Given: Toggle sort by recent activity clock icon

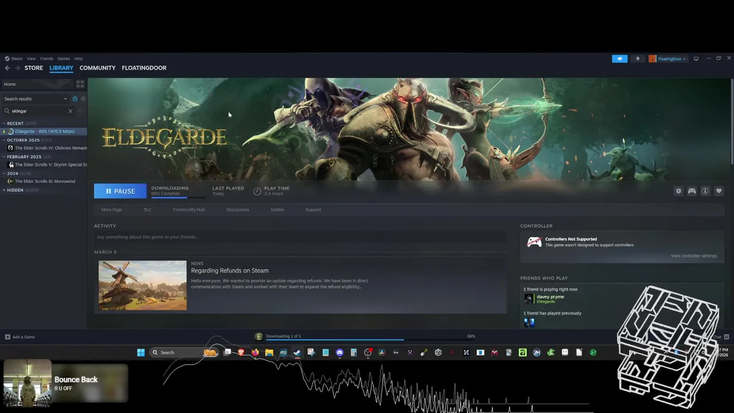Looking at the screenshot, I should tap(75, 99).
